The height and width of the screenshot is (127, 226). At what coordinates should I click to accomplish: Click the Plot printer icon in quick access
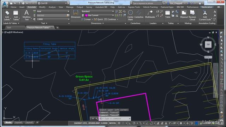(x=23, y=3)
